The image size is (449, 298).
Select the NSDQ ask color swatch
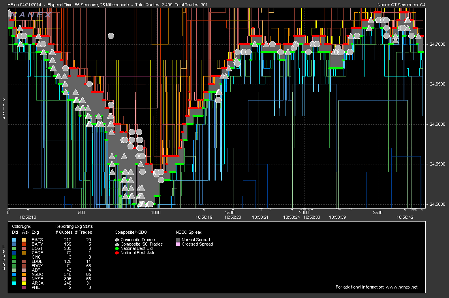point(24,275)
